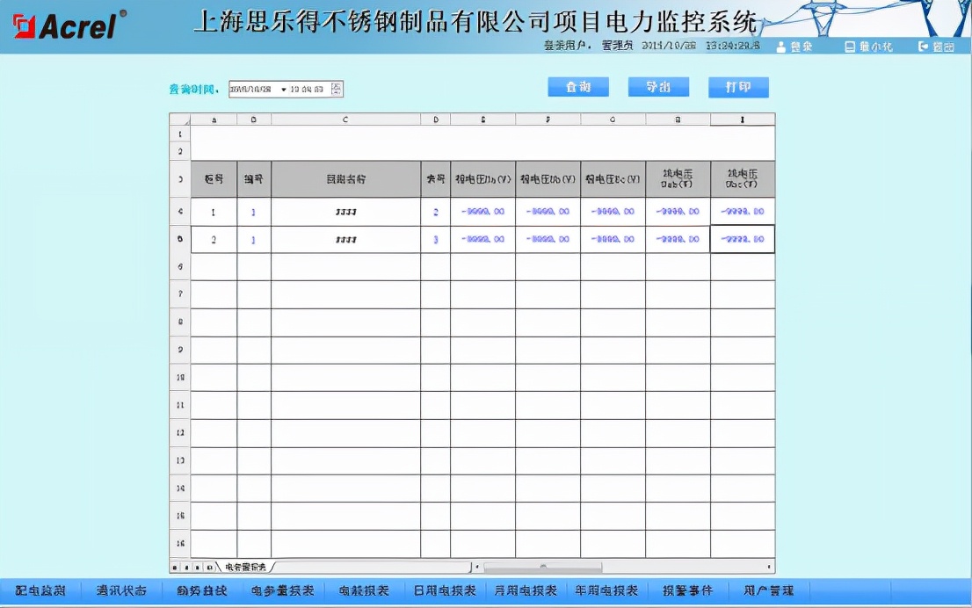Click the Ub value in row 5
The image size is (972, 608).
coord(548,239)
